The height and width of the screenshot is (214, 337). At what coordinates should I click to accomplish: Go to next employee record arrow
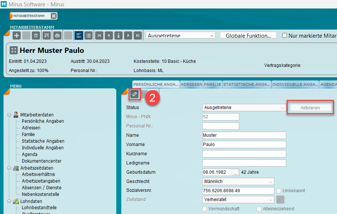(x=128, y=35)
